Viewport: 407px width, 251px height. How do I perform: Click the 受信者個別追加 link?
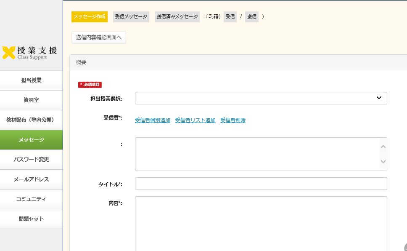click(153, 120)
